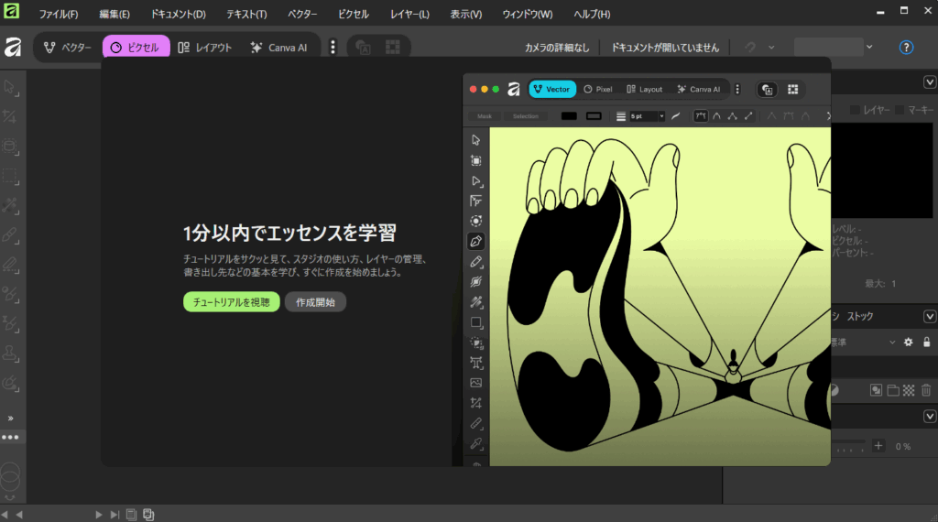Click the Affinity logo in the toolbar
Screen dimensions: 938x522
pyautogui.click(x=13, y=48)
